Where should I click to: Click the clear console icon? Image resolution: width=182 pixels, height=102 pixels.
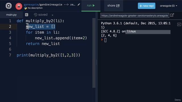click(179, 24)
